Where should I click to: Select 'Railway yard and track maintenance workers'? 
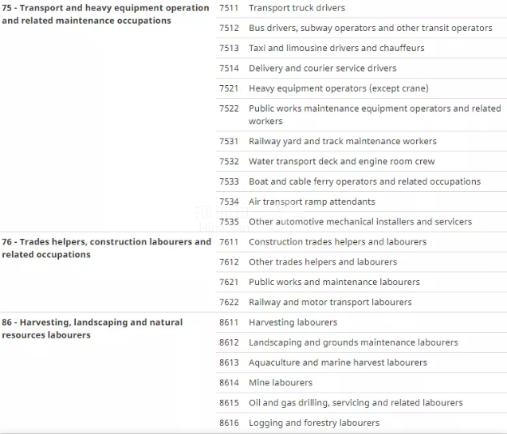point(343,142)
